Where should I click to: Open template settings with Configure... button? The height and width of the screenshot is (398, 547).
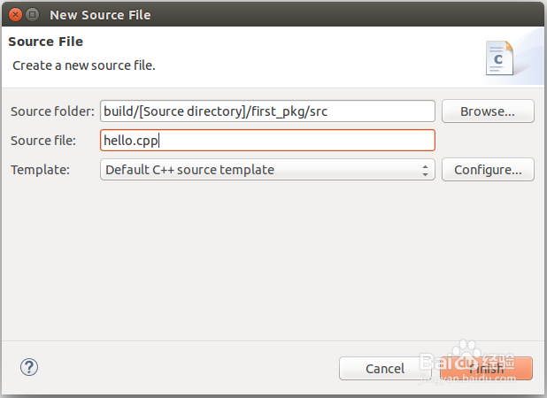tap(488, 170)
